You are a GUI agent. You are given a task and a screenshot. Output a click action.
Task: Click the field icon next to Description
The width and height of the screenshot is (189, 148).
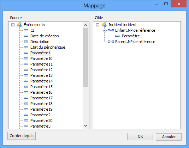click(26, 42)
